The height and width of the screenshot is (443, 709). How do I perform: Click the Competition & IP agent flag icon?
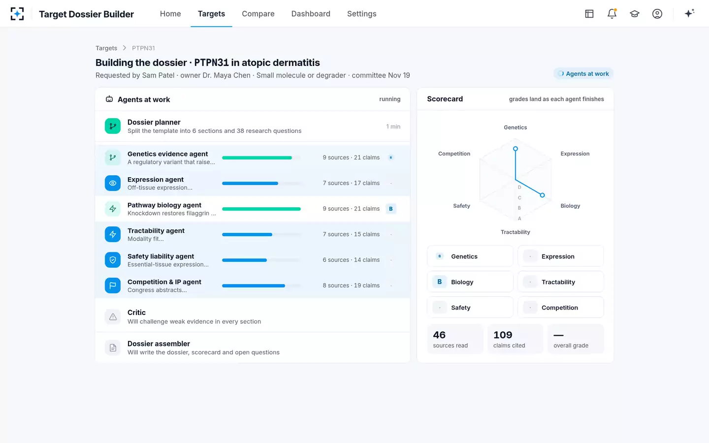(113, 285)
